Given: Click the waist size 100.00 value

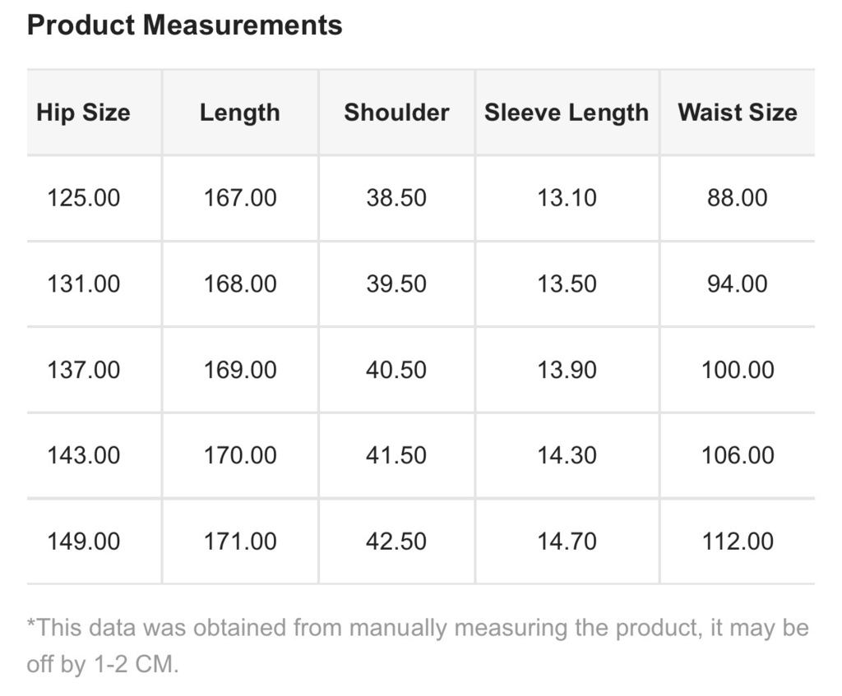Looking at the screenshot, I should pos(738,370).
